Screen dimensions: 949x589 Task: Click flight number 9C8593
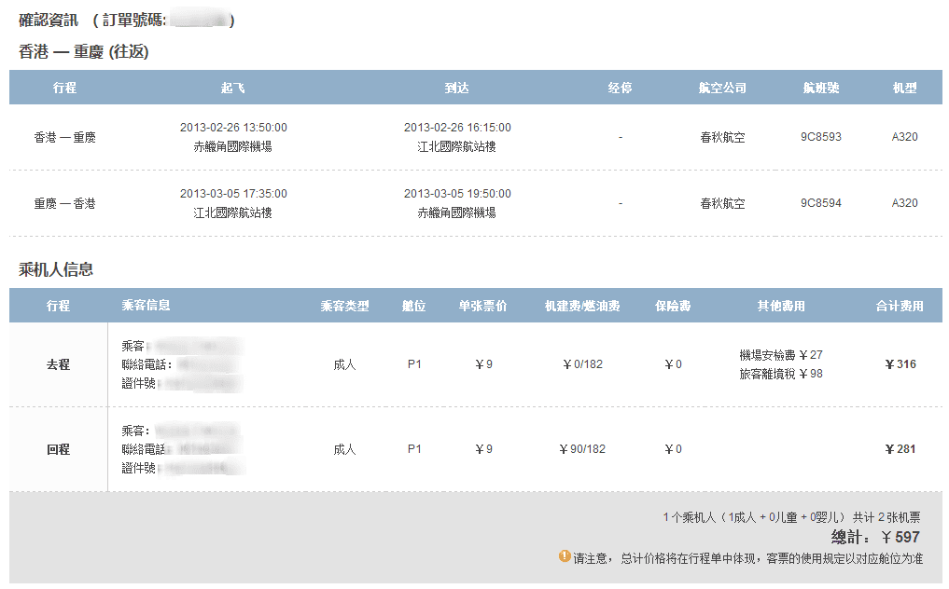[820, 137]
